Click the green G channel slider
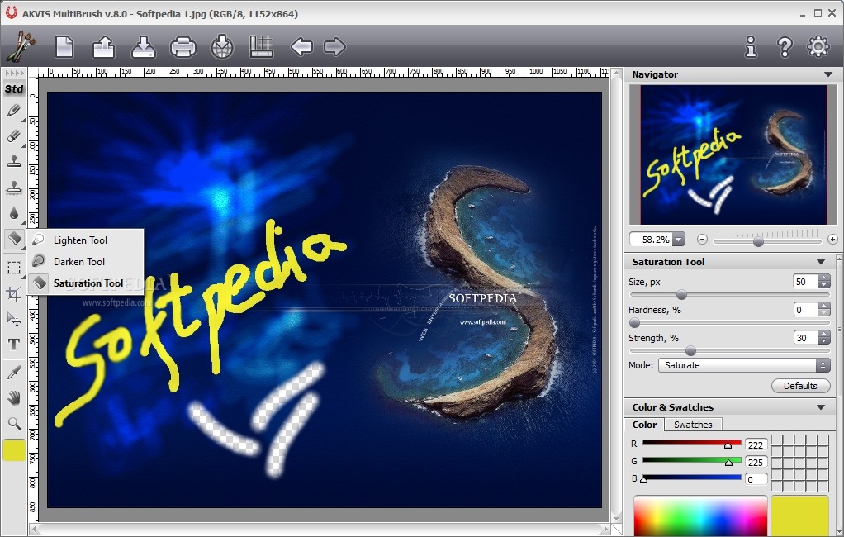Screen dimensions: 844x537 (692, 460)
